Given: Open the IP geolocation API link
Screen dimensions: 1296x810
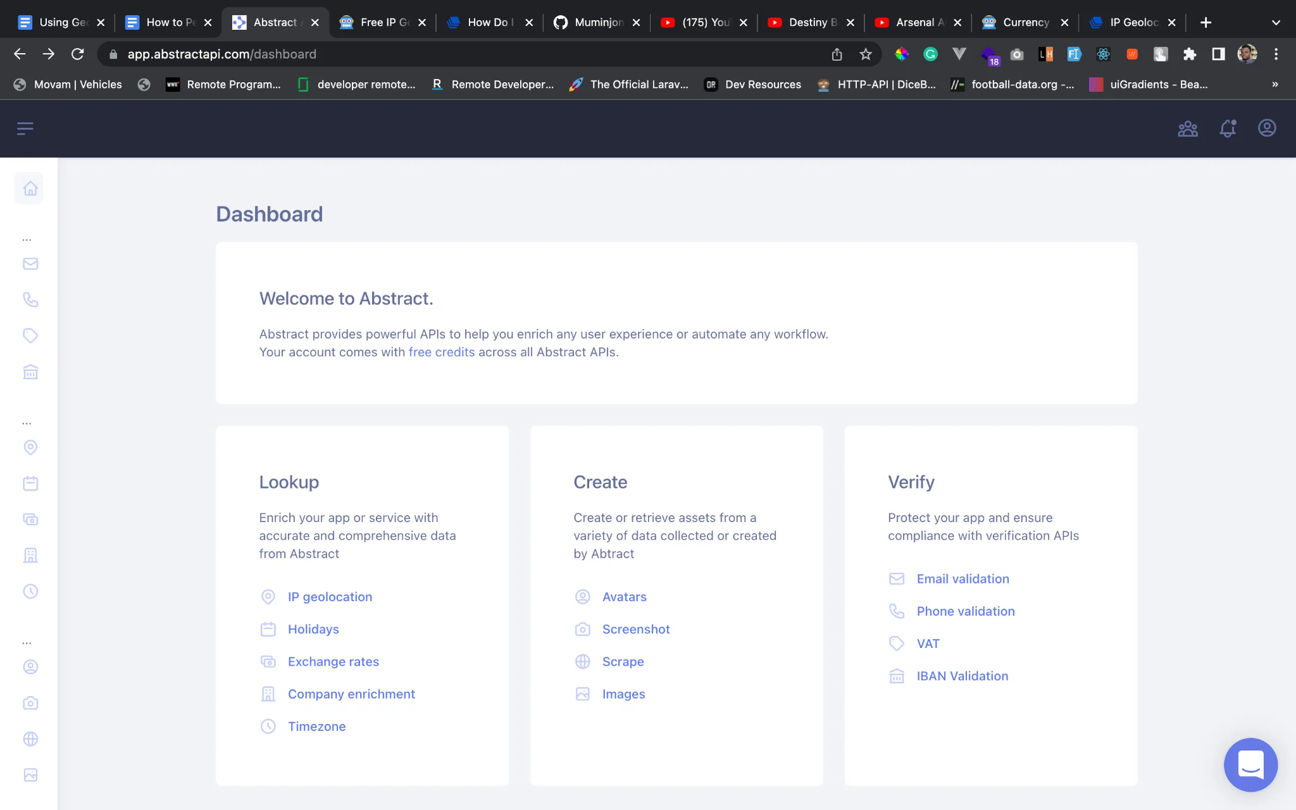Looking at the screenshot, I should (x=330, y=597).
